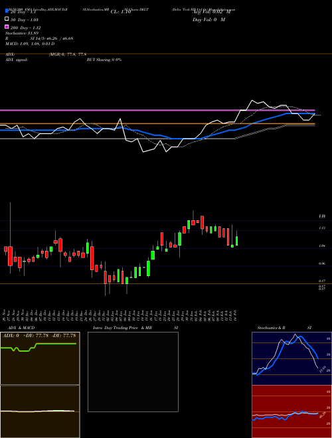Click the rotated 31.89 Stochastics value label

coord(322,369)
